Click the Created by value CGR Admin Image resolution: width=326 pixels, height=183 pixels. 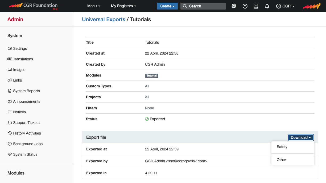coord(155,64)
